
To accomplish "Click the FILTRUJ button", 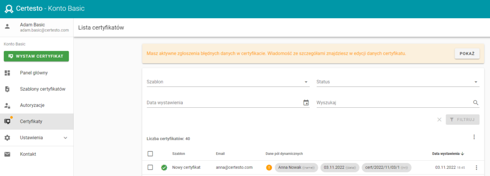I will point(463,120).
